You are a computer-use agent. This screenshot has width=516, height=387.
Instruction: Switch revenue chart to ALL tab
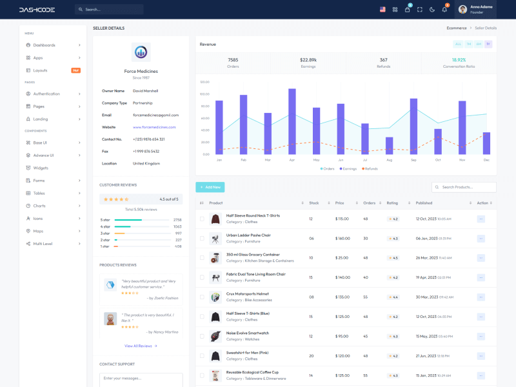tap(458, 44)
